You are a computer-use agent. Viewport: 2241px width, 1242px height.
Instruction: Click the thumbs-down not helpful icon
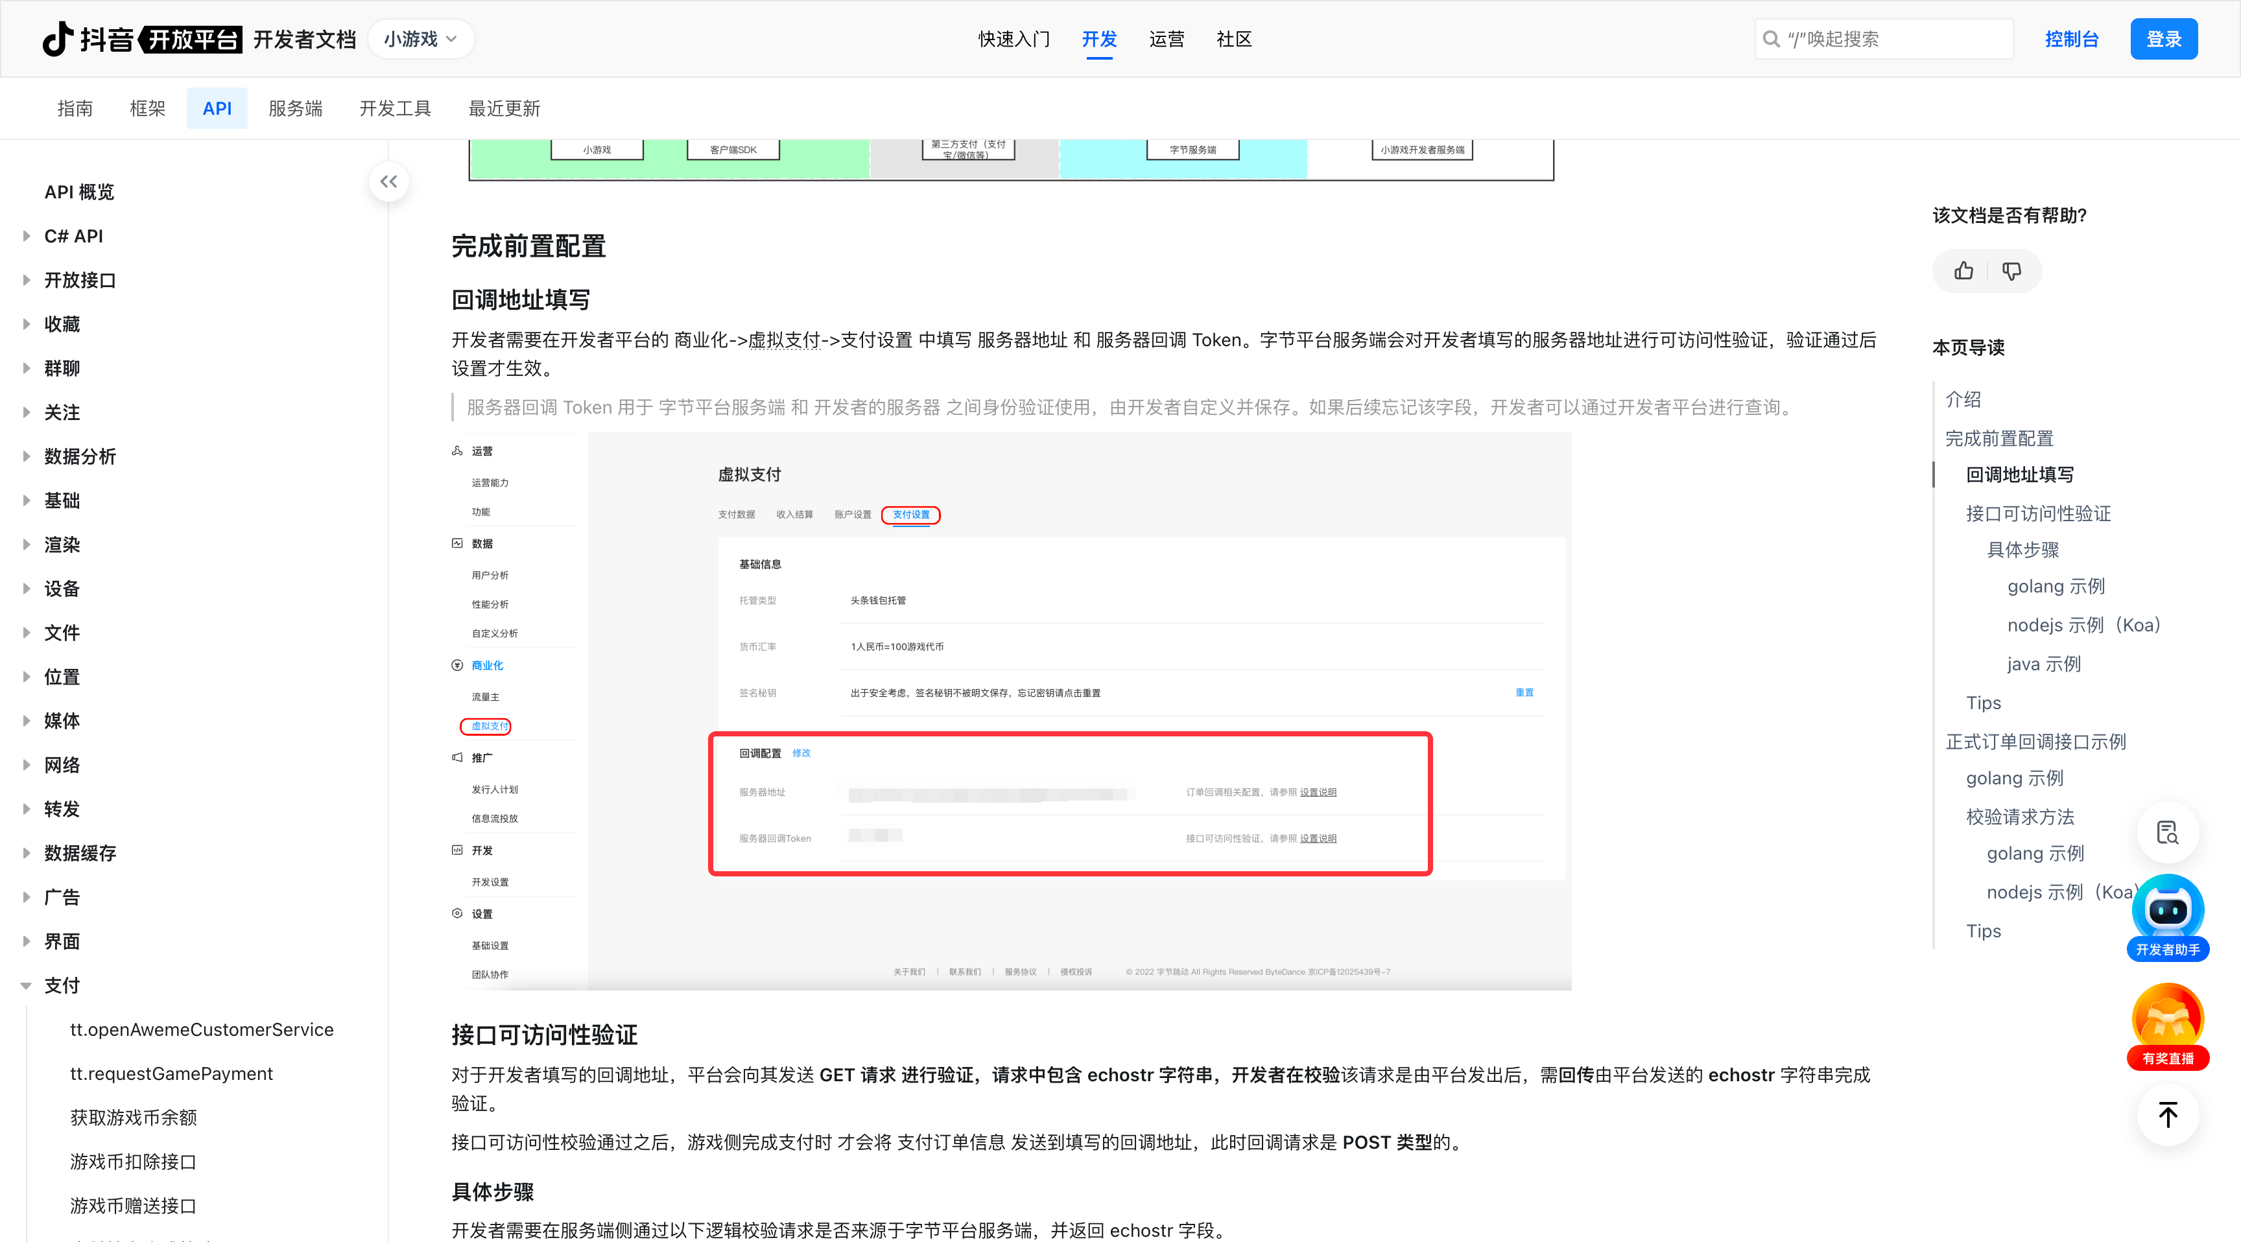pos(2011,272)
